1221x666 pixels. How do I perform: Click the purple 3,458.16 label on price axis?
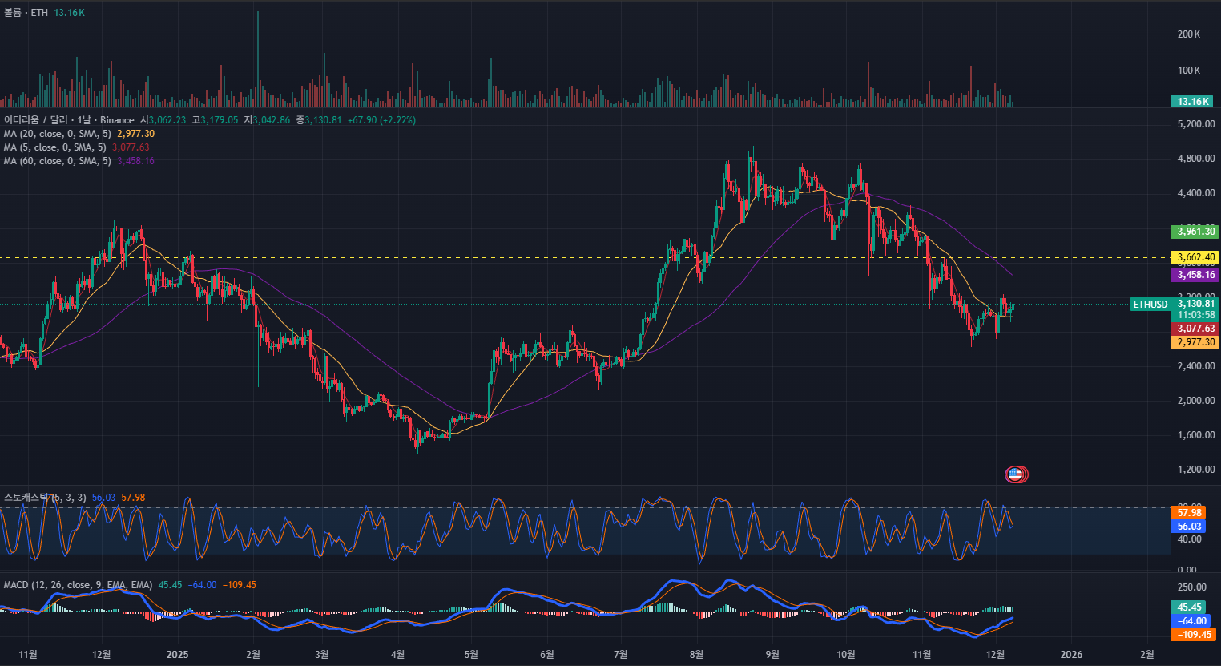pos(1195,275)
